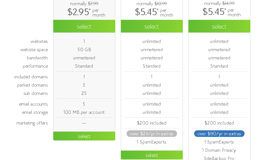The image size is (257, 160).
Task: Click the '1 Domain Privacy' extra
Action: coord(219,150)
